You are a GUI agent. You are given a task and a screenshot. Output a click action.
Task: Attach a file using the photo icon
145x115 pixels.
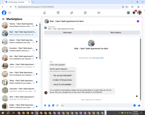click(49, 105)
